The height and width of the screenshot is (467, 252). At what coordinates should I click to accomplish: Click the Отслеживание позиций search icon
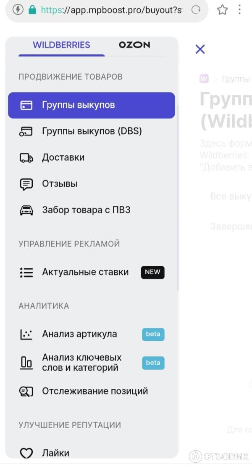pyautogui.click(x=26, y=391)
